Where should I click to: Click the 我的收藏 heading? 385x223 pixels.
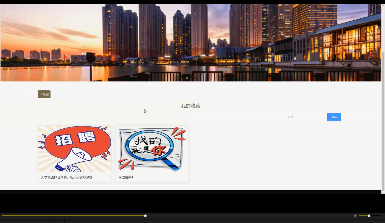[x=190, y=106]
